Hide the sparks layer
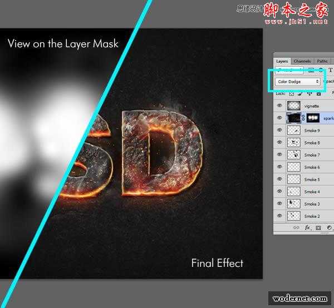Viewport: 334px width, 308px height. click(279, 118)
